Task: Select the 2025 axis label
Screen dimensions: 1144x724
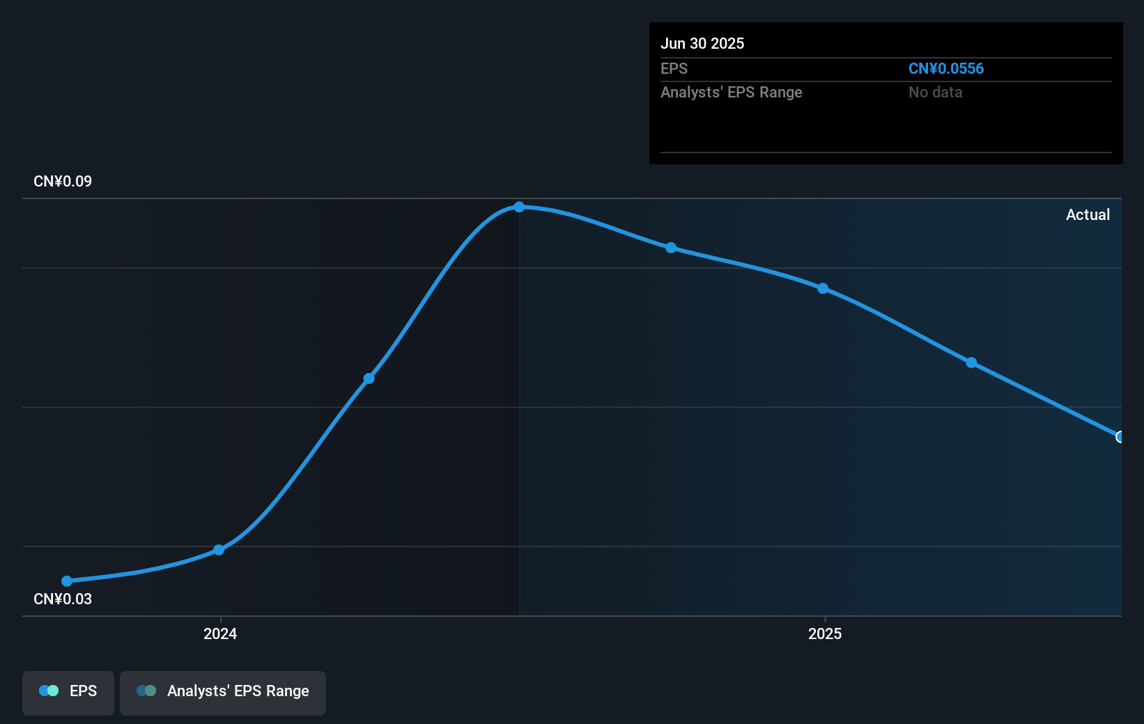Action: [x=825, y=634]
